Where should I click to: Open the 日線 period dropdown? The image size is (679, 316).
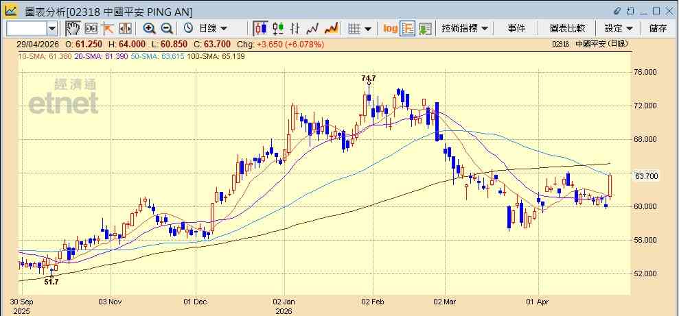pyautogui.click(x=213, y=29)
